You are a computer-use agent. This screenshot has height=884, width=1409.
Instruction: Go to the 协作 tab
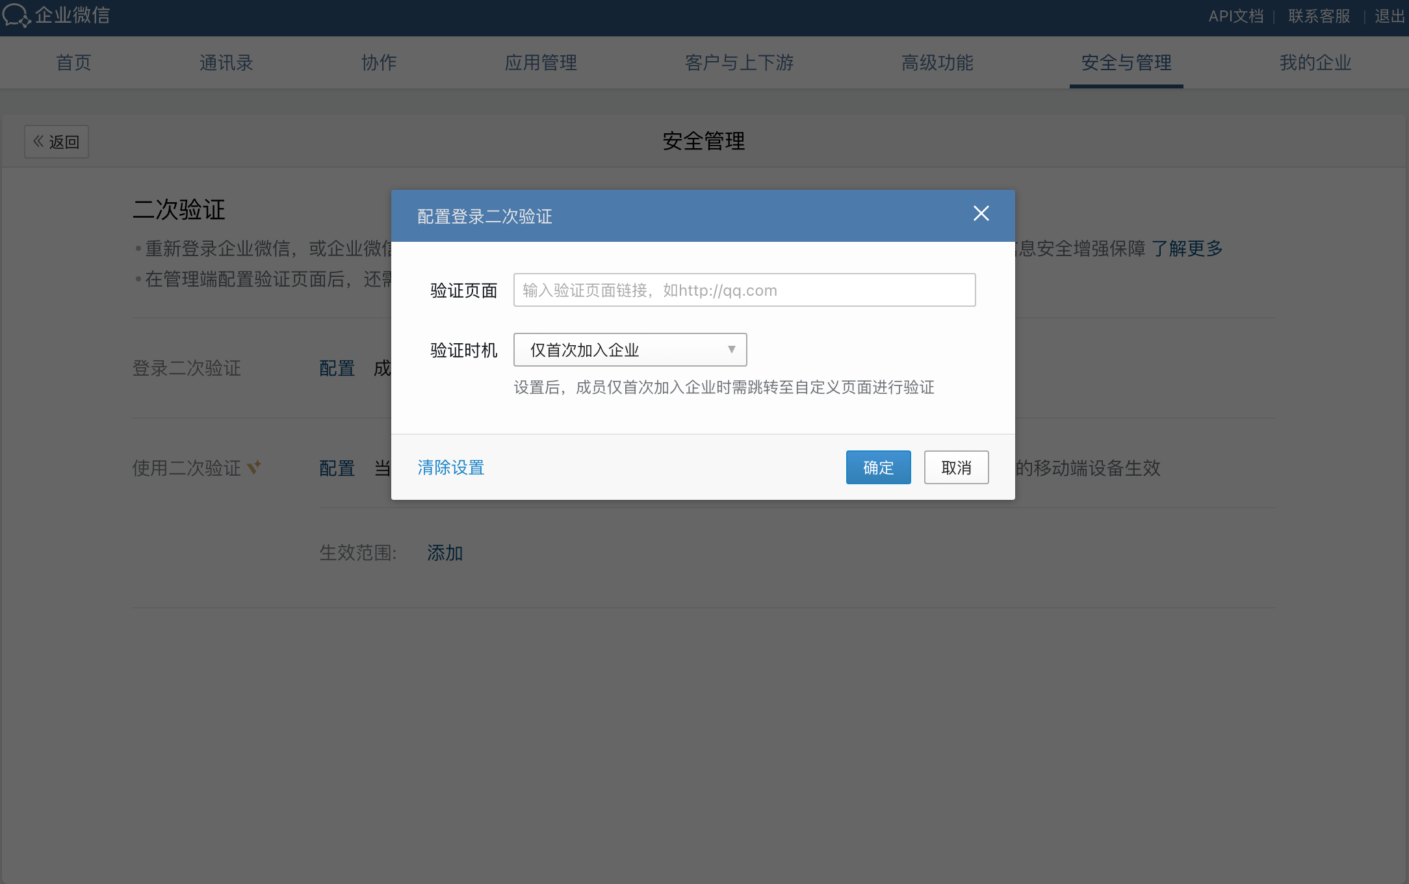(x=379, y=62)
